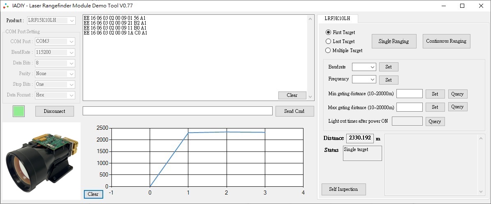Click the IADIY app icon in title bar
Viewport: 491px width, 204px height.
pyautogui.click(x=6, y=6)
